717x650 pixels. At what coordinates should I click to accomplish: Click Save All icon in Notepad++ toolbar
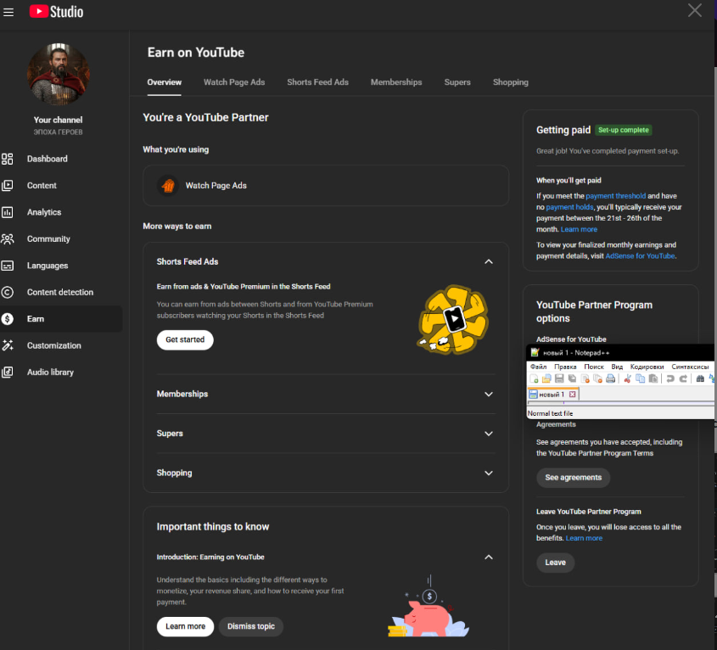572,378
